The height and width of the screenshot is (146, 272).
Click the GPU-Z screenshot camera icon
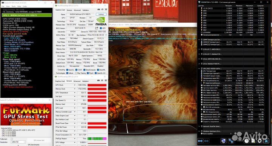[x=99, y=9]
